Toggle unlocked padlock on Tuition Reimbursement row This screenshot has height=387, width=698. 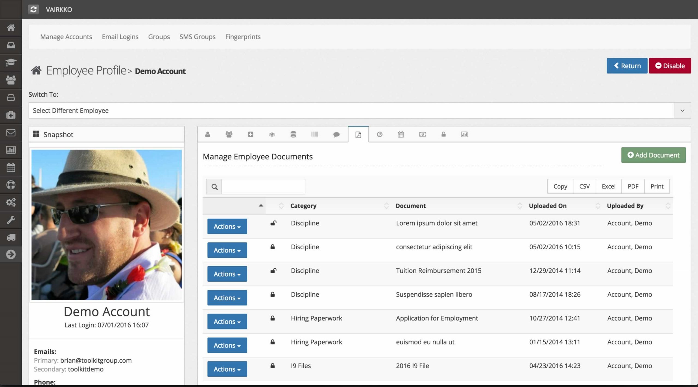(x=273, y=271)
